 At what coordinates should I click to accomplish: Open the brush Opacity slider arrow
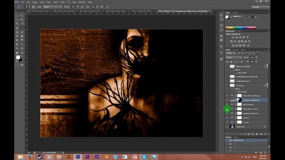[x=77, y=7]
